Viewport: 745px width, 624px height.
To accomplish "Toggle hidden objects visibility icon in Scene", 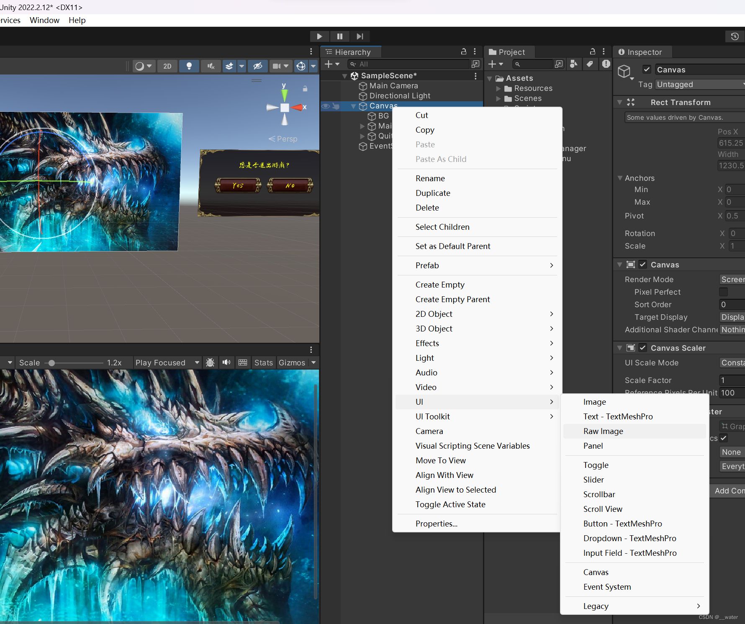I will tap(258, 66).
